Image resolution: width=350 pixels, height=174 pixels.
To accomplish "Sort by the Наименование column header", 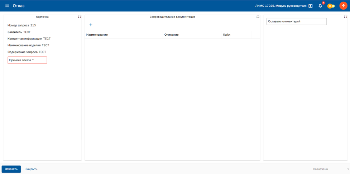I will 97,35.
